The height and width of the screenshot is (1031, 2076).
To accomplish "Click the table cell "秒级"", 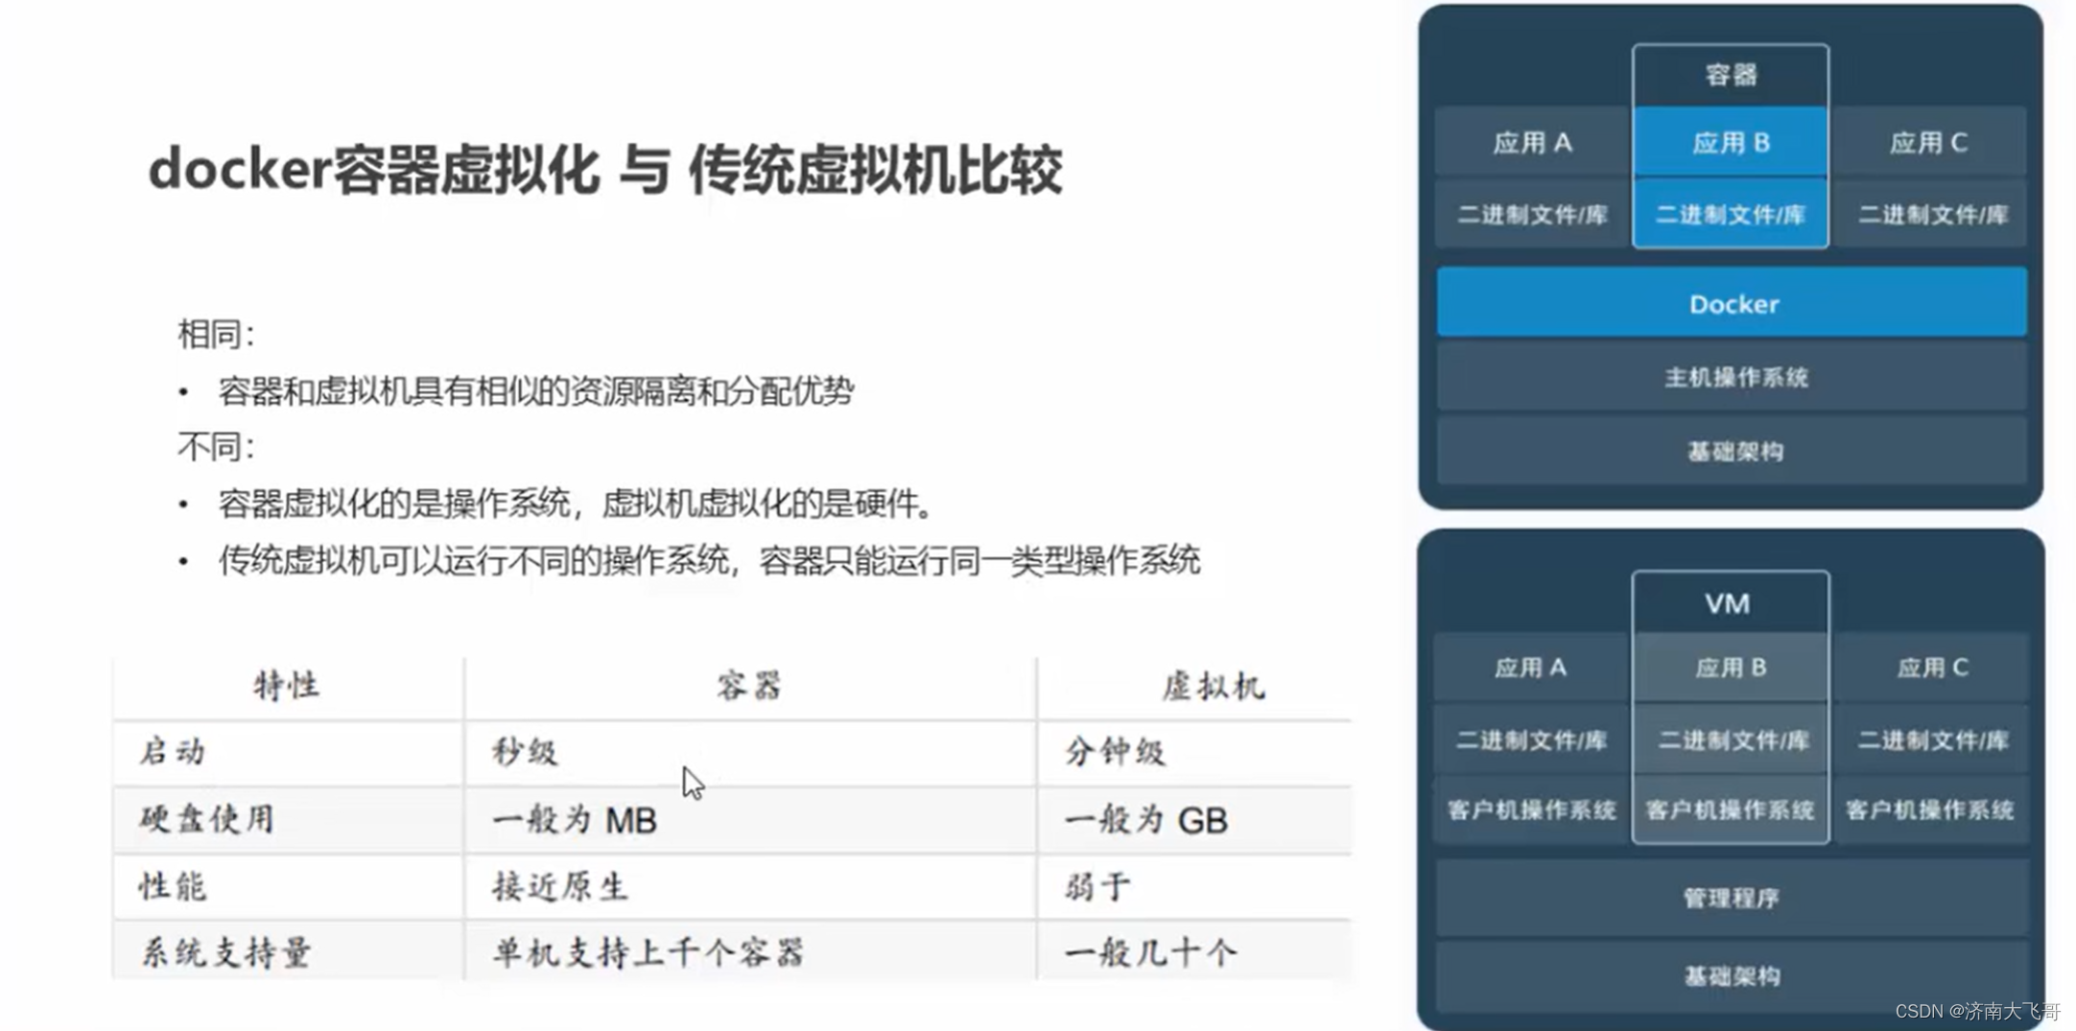I will coord(525,752).
